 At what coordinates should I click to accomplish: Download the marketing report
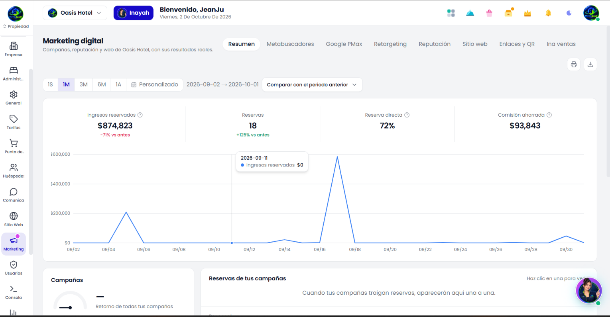[x=590, y=65]
